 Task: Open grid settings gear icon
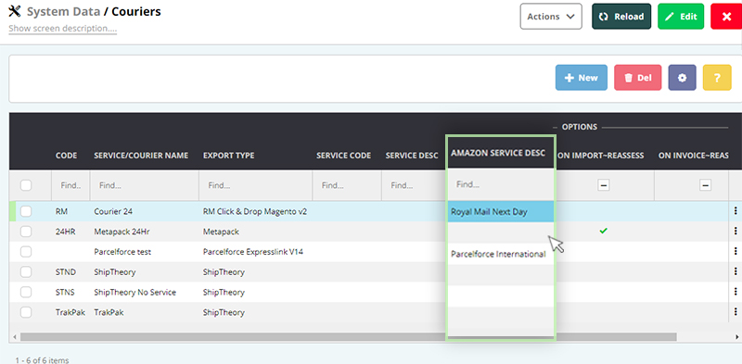682,78
